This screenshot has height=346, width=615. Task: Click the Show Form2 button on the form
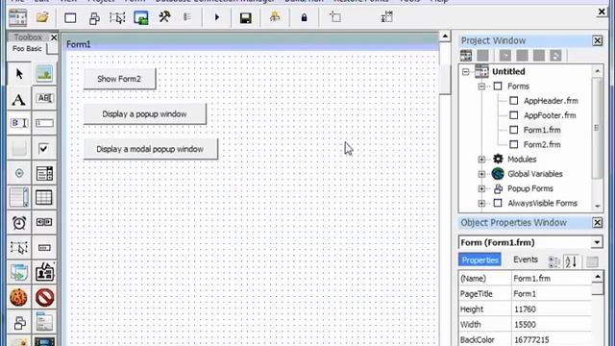point(119,79)
